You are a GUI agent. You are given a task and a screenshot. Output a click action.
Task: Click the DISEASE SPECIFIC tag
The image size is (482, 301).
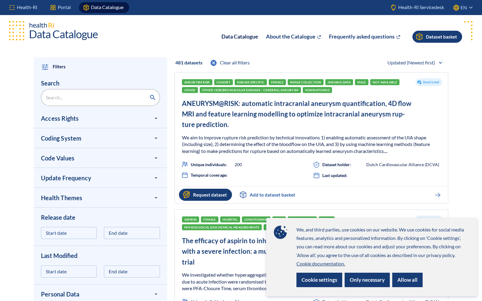coord(251,82)
